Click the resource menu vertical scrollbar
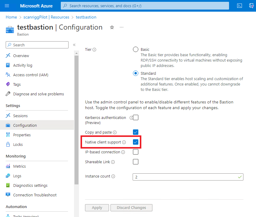 76,120
